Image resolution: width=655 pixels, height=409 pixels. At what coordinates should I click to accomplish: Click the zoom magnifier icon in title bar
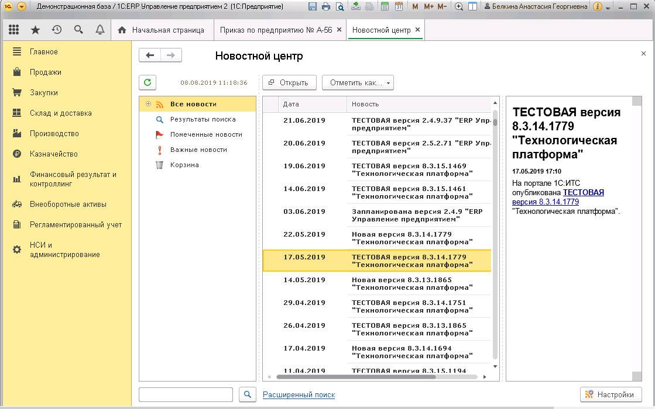[x=459, y=6]
